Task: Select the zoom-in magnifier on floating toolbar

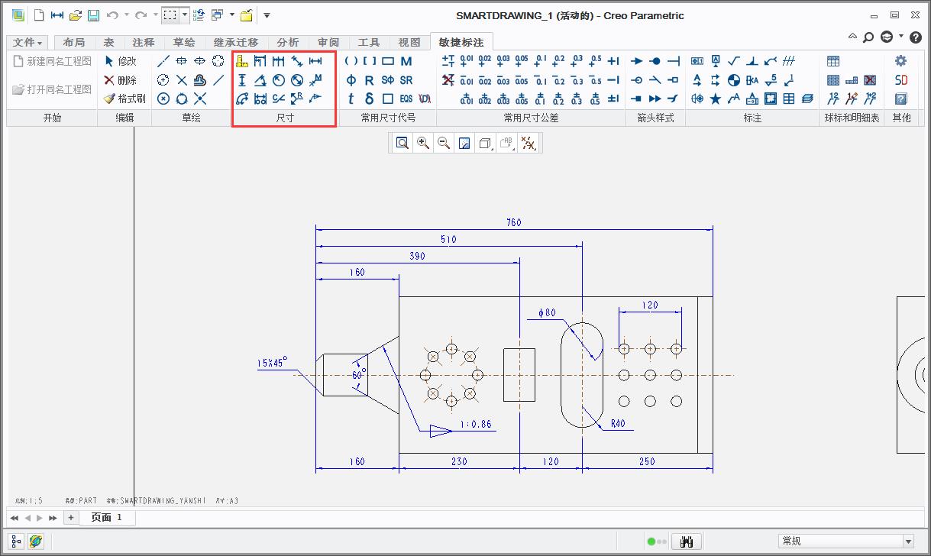Action: pos(424,143)
